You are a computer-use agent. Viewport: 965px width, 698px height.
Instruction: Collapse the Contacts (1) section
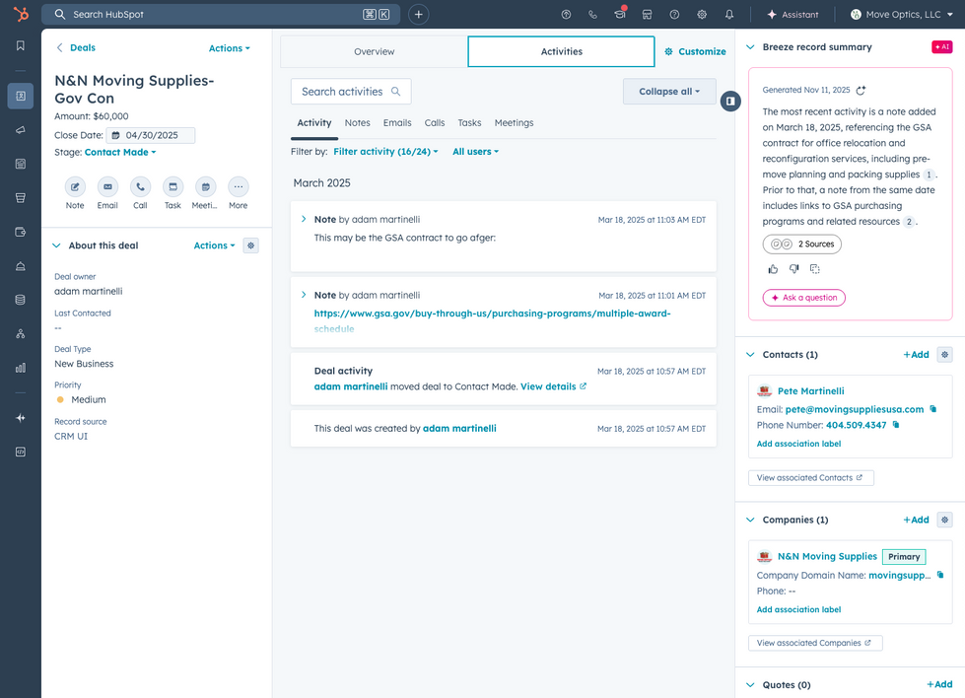coord(750,355)
